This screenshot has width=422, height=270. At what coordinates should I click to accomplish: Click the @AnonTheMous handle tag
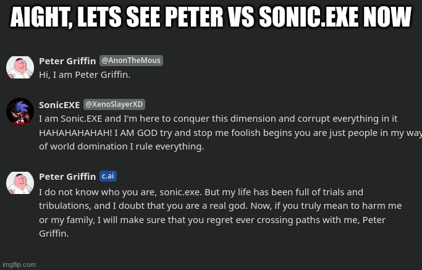coord(131,61)
